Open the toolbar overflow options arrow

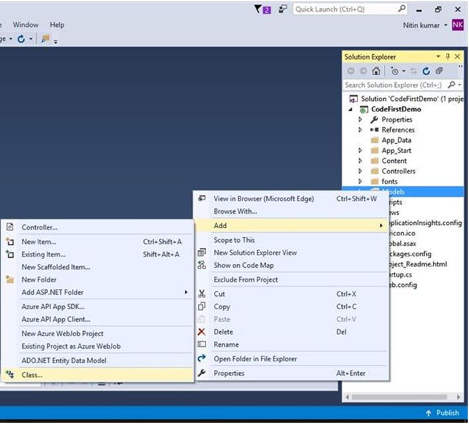(55, 42)
